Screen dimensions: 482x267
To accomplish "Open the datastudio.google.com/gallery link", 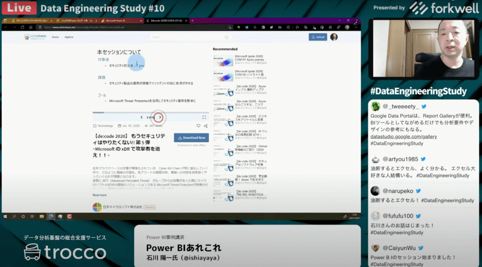I will pos(403,137).
